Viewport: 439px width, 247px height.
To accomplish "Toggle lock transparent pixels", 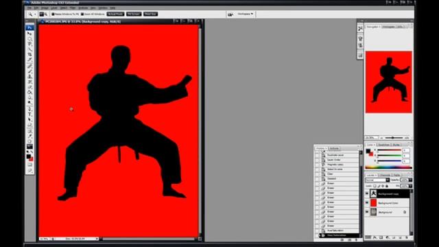I will (375, 186).
